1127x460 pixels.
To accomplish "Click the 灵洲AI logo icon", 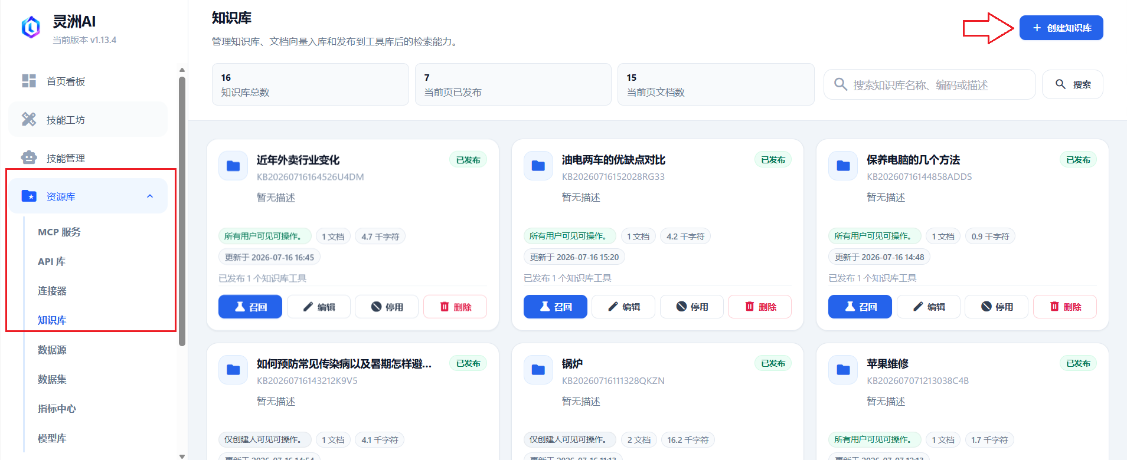I will (x=31, y=27).
